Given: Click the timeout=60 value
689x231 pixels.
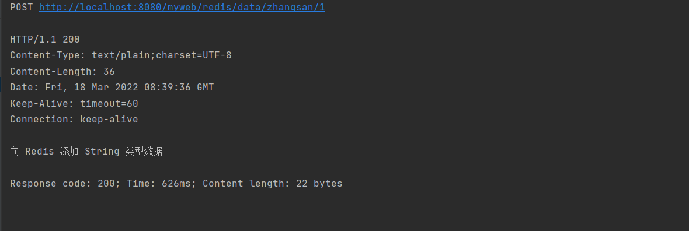Looking at the screenshot, I should (x=109, y=104).
